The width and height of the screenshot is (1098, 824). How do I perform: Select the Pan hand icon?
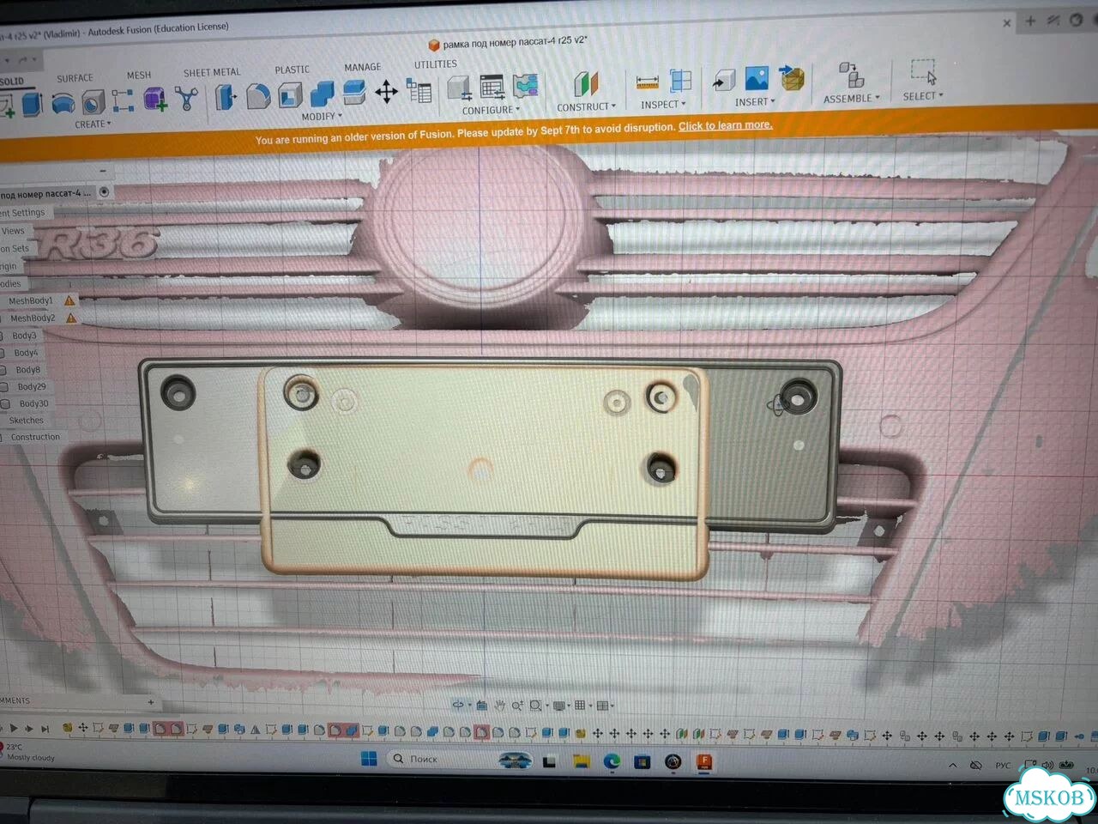(500, 705)
